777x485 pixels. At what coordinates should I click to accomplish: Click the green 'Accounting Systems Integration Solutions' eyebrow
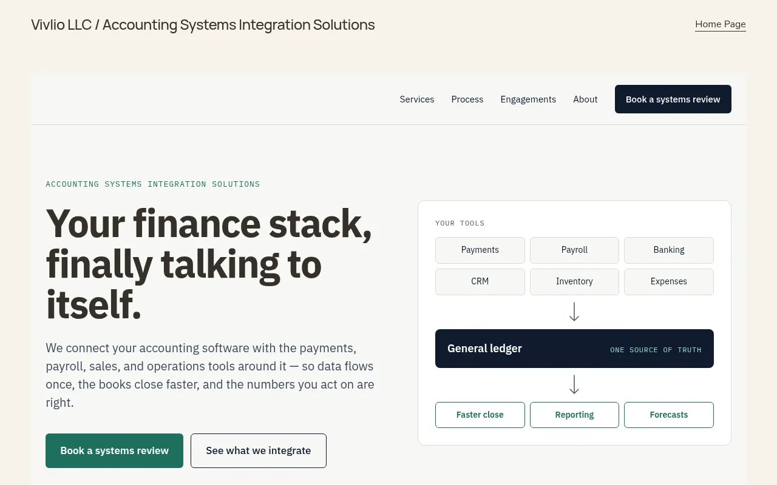[x=153, y=184]
